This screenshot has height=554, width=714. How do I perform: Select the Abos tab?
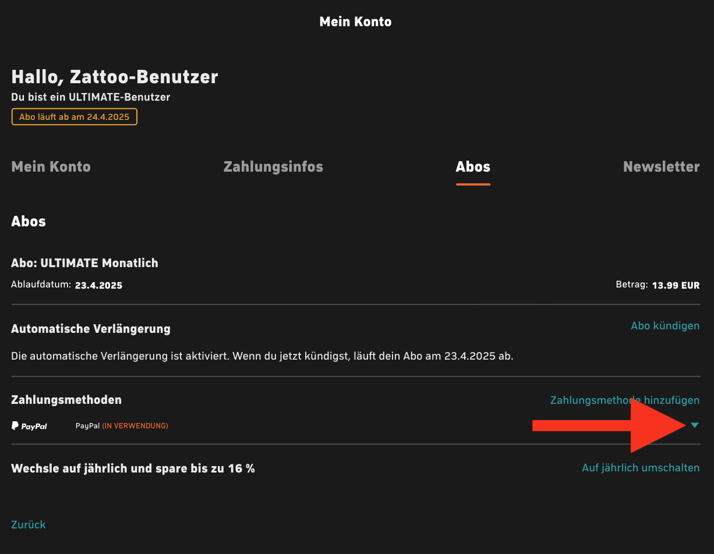[x=473, y=167]
